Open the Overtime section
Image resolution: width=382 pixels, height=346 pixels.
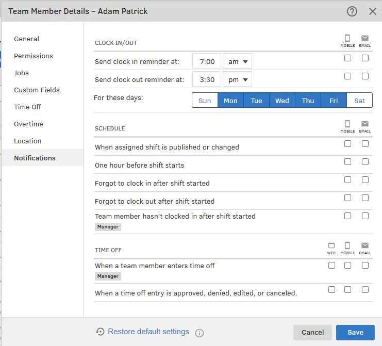click(x=28, y=124)
